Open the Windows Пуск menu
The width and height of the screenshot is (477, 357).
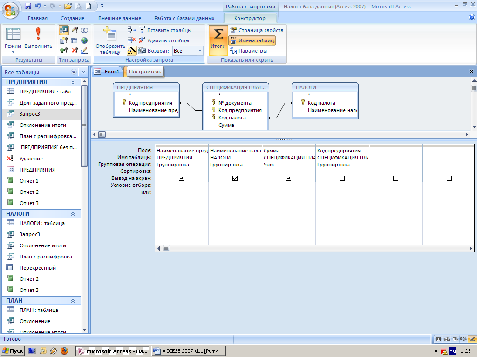click(13, 351)
